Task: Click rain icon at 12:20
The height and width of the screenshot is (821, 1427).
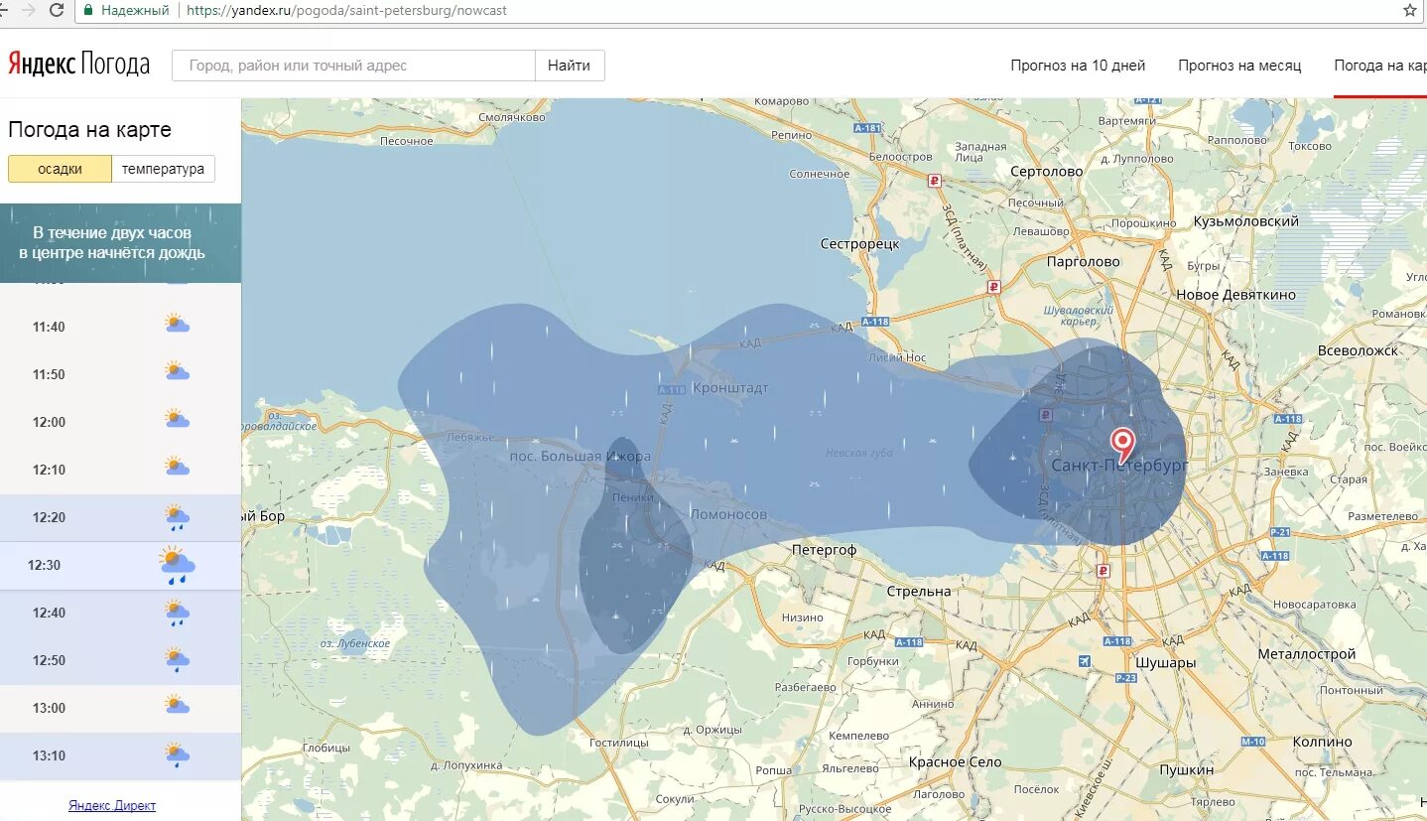Action: pyautogui.click(x=177, y=517)
